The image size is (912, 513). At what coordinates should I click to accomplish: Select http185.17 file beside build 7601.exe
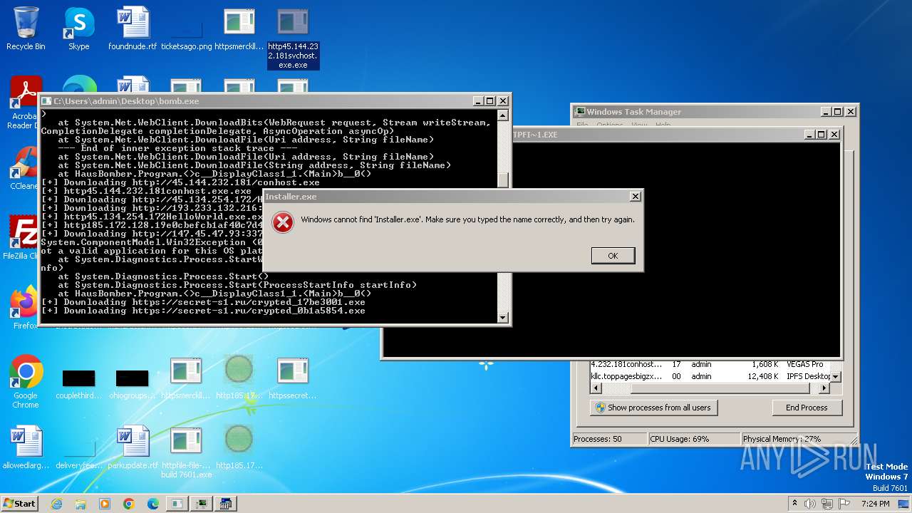pos(239,447)
